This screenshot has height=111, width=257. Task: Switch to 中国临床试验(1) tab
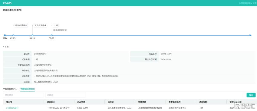pyautogui.click(x=28, y=89)
